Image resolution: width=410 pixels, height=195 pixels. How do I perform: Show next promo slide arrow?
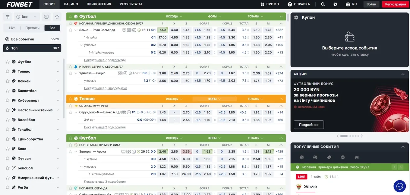362,136
